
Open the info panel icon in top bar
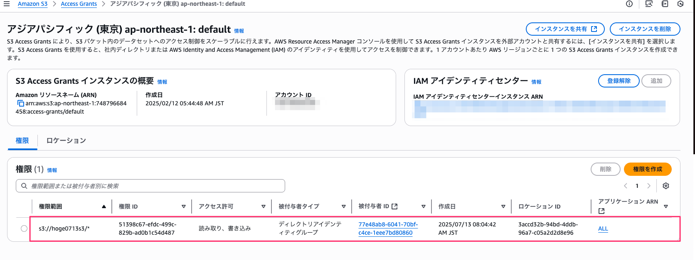[629, 4]
